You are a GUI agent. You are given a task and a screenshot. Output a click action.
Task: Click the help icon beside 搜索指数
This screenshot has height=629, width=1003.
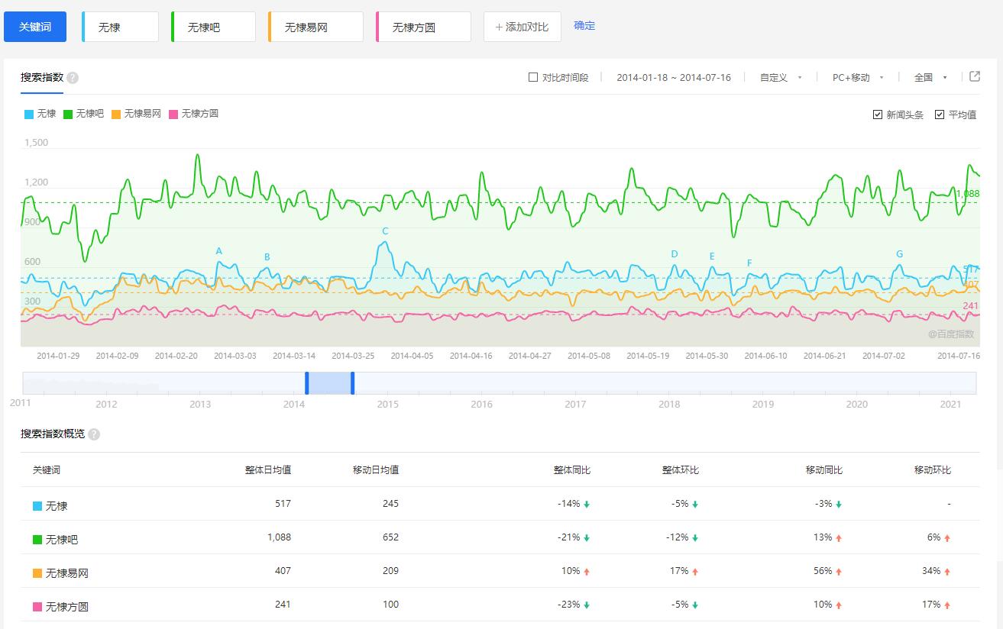tap(73, 78)
